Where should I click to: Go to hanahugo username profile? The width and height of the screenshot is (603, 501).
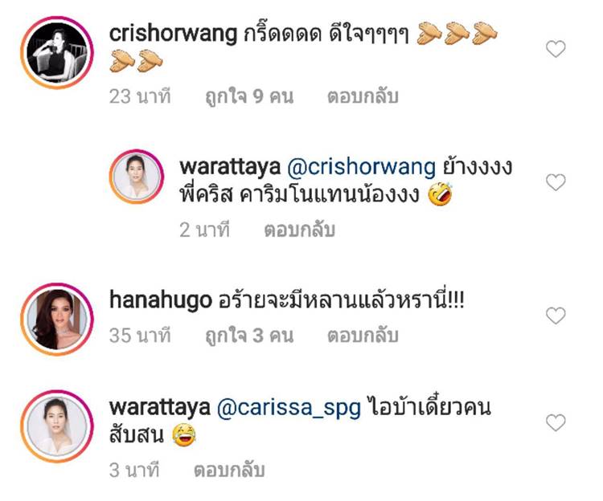[x=160, y=300]
